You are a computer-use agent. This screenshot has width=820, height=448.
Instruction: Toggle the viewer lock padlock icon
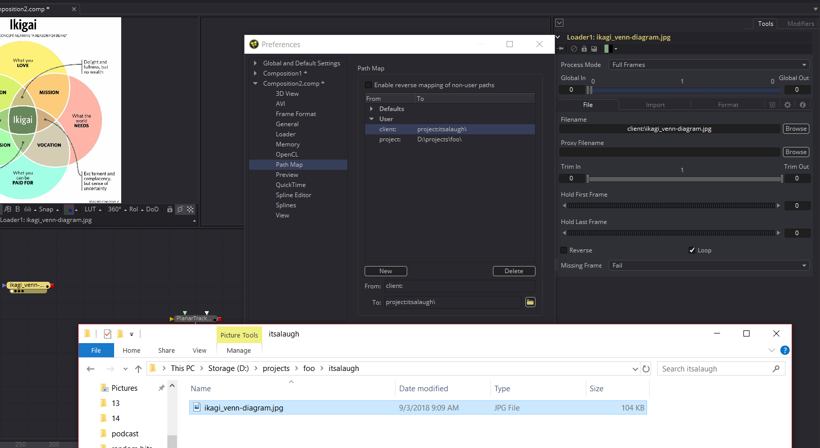[170, 209]
